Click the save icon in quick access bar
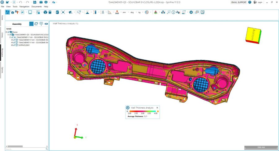The width and height of the screenshot is (279, 151). 34,2
